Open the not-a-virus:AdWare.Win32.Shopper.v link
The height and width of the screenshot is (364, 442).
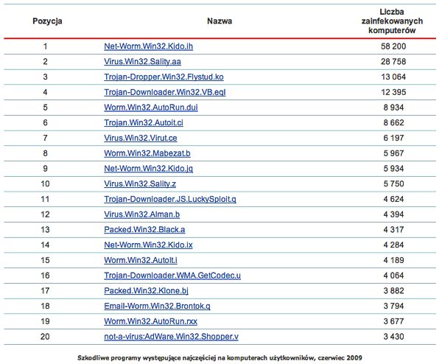click(171, 337)
